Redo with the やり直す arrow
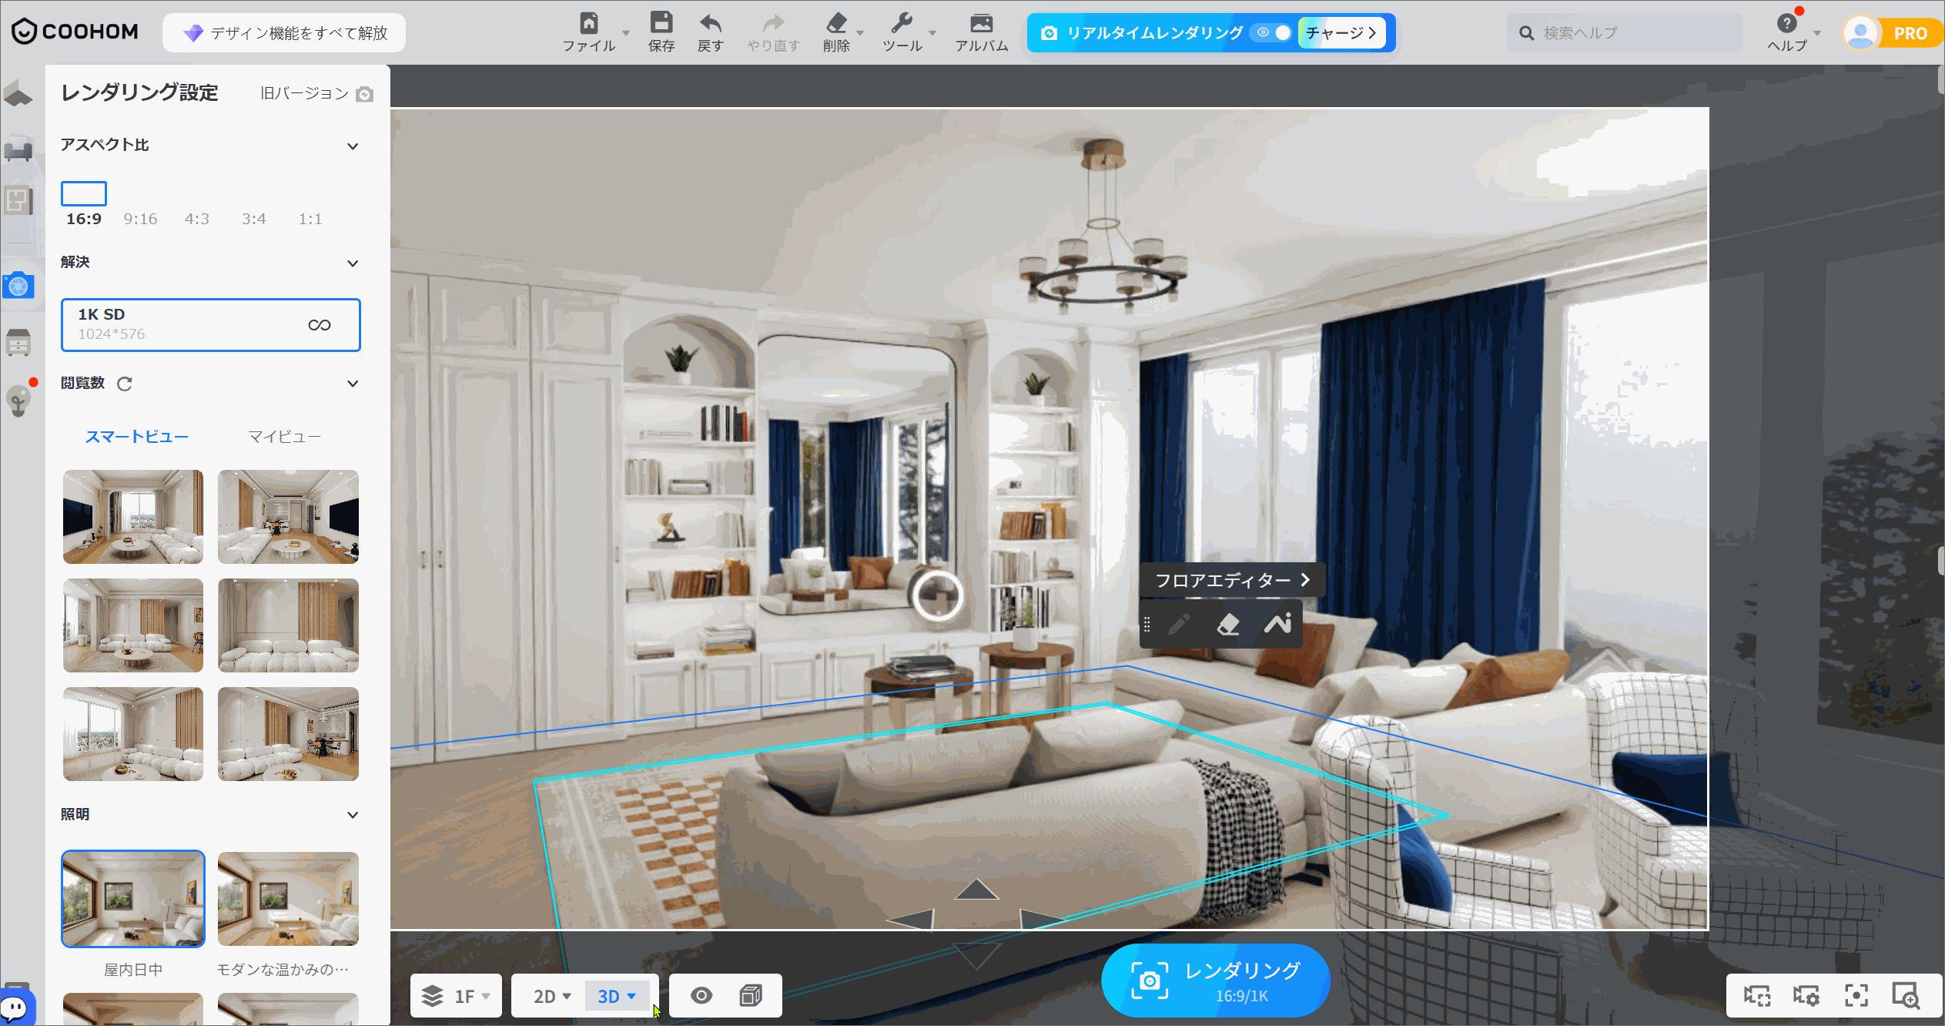 pyautogui.click(x=773, y=23)
